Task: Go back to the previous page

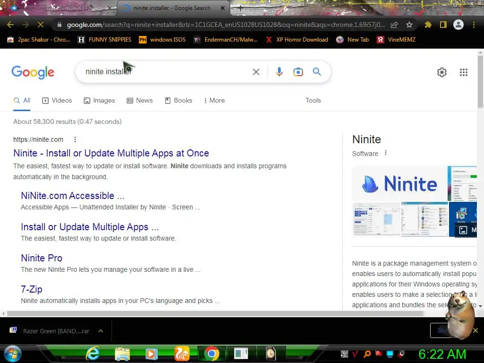Action: point(10,25)
